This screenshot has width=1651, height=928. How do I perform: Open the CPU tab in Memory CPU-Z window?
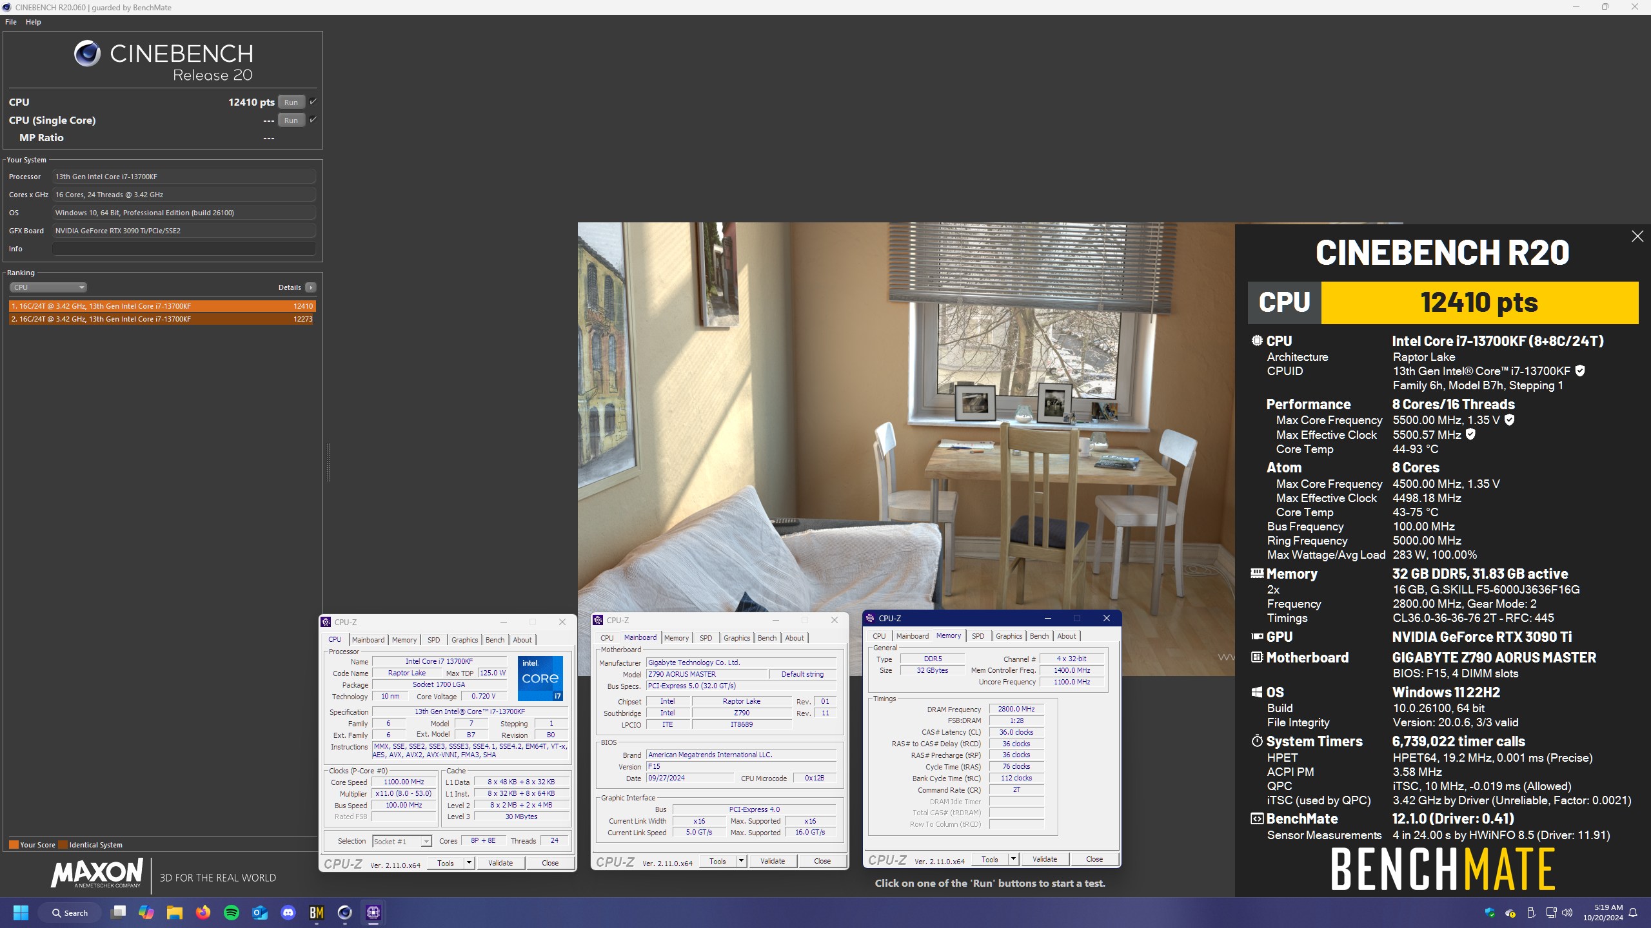coord(879,636)
